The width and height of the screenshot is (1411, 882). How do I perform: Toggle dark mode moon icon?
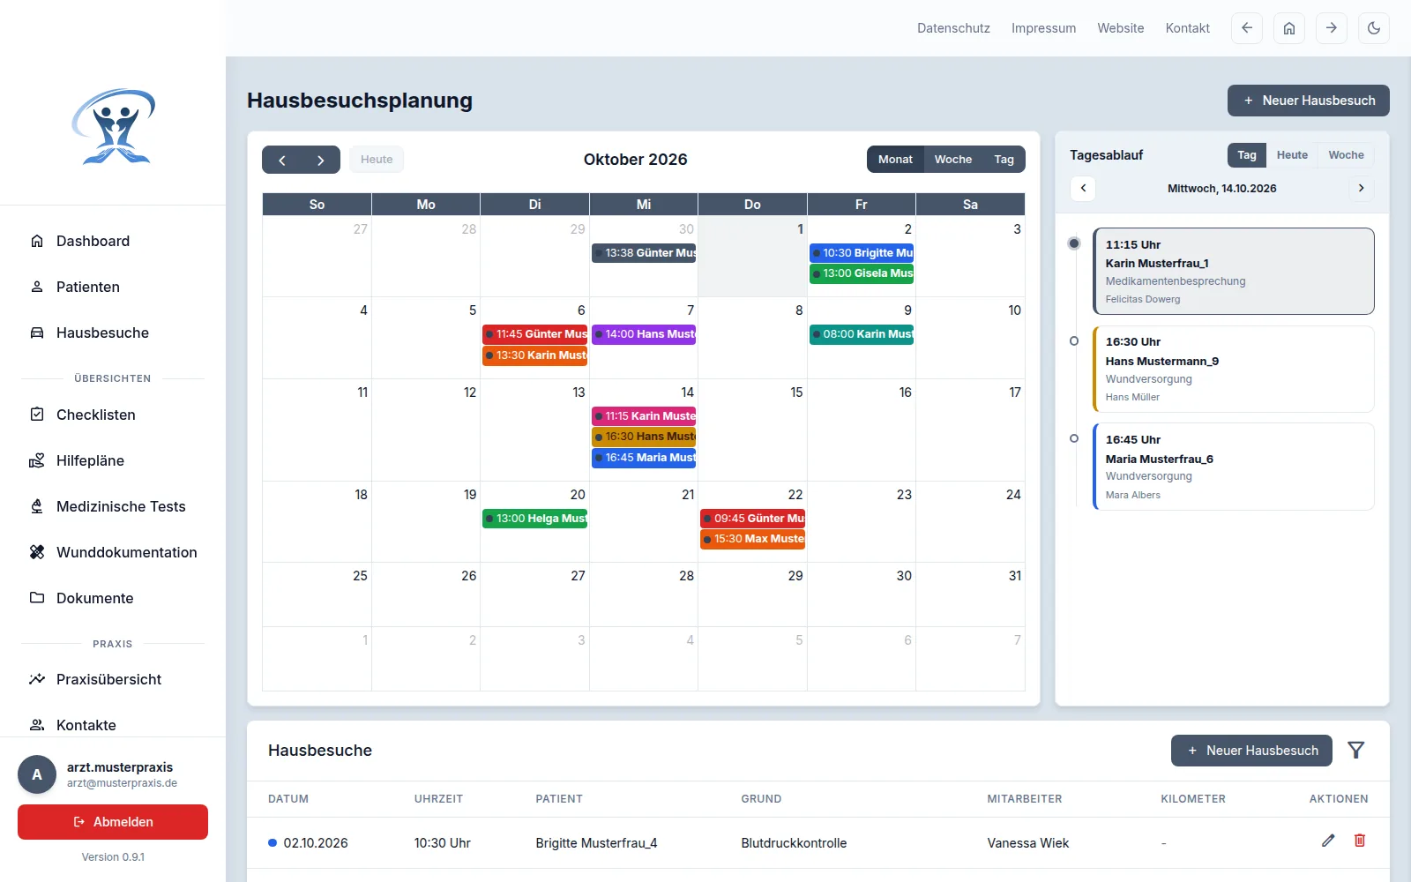[1373, 28]
